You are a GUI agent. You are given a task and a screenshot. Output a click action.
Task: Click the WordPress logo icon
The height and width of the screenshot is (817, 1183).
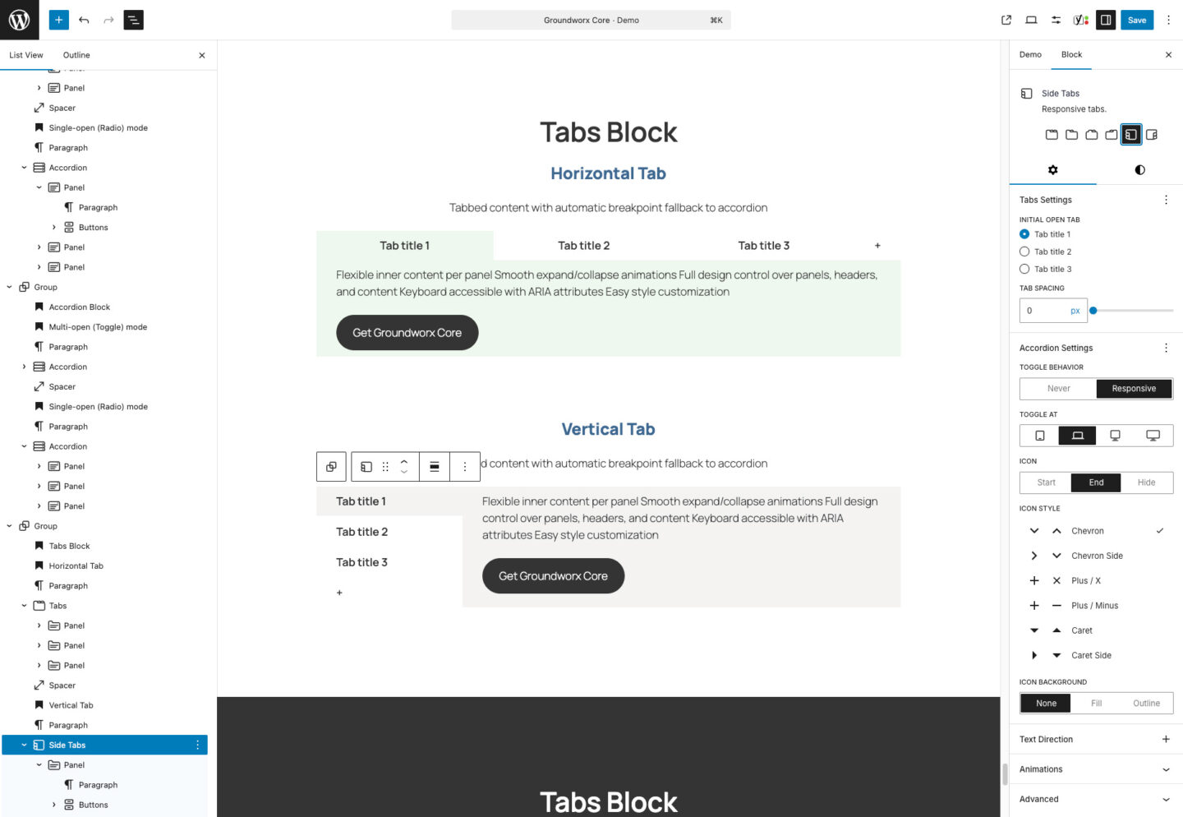pyautogui.click(x=20, y=20)
